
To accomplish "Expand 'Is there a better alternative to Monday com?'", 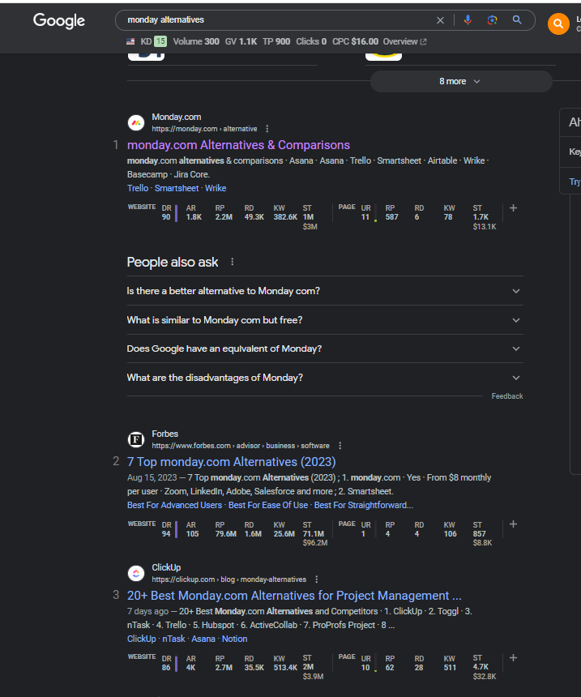I will pyautogui.click(x=325, y=291).
